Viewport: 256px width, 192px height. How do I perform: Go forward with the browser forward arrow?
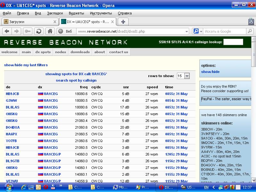coord(16,31)
